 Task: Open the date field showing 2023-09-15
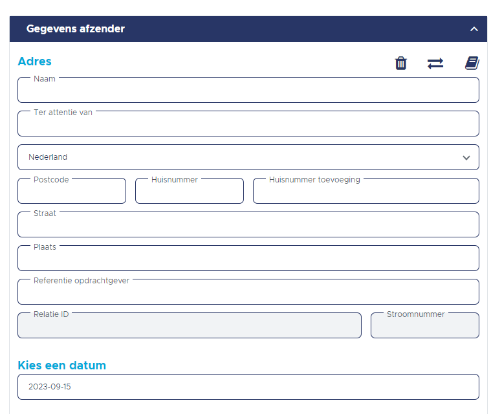coord(248,387)
